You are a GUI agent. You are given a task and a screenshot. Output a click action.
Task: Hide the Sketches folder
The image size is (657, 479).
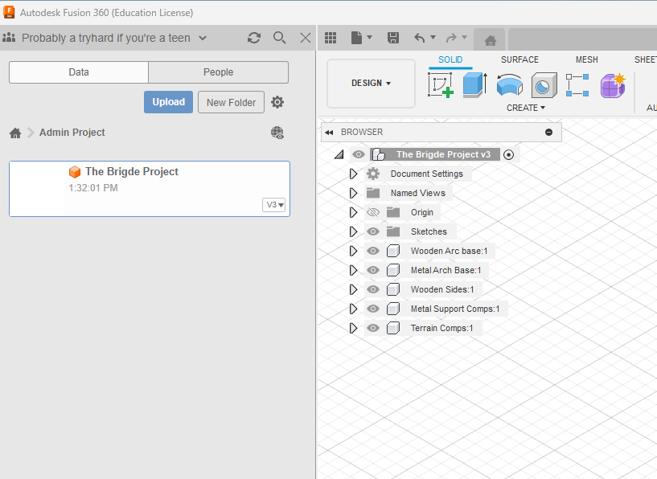(x=373, y=231)
